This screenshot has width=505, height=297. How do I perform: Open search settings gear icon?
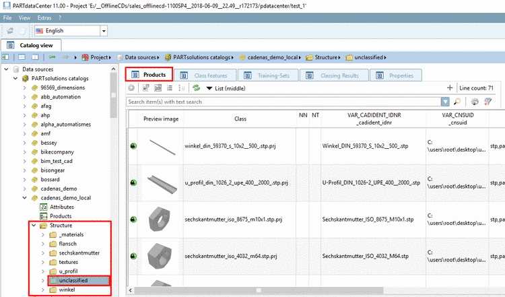click(x=475, y=102)
